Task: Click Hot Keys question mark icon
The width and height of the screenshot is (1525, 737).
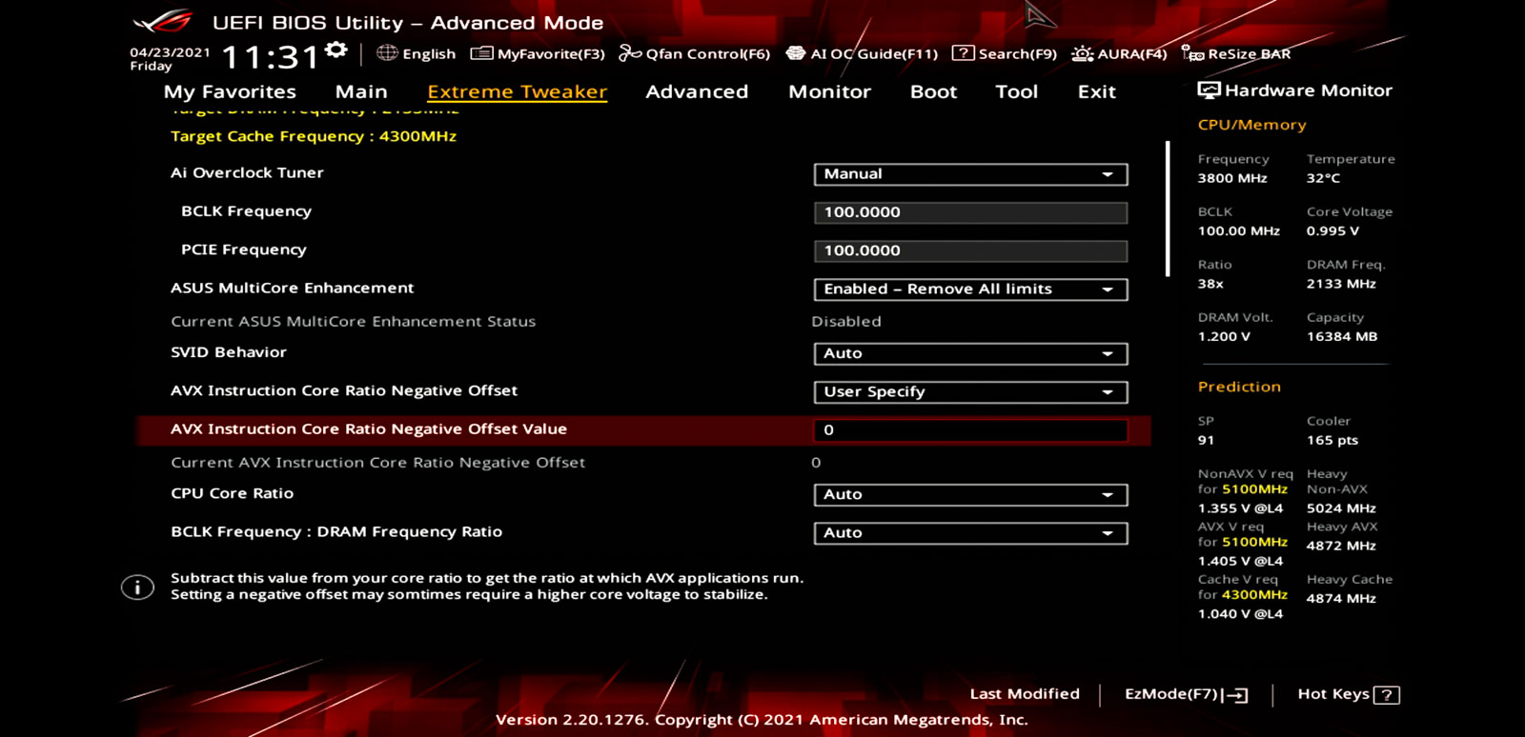Action: (1387, 695)
